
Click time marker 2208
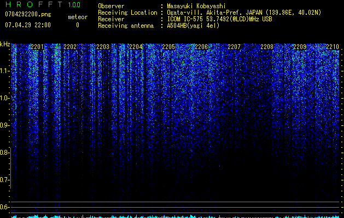click(267, 47)
